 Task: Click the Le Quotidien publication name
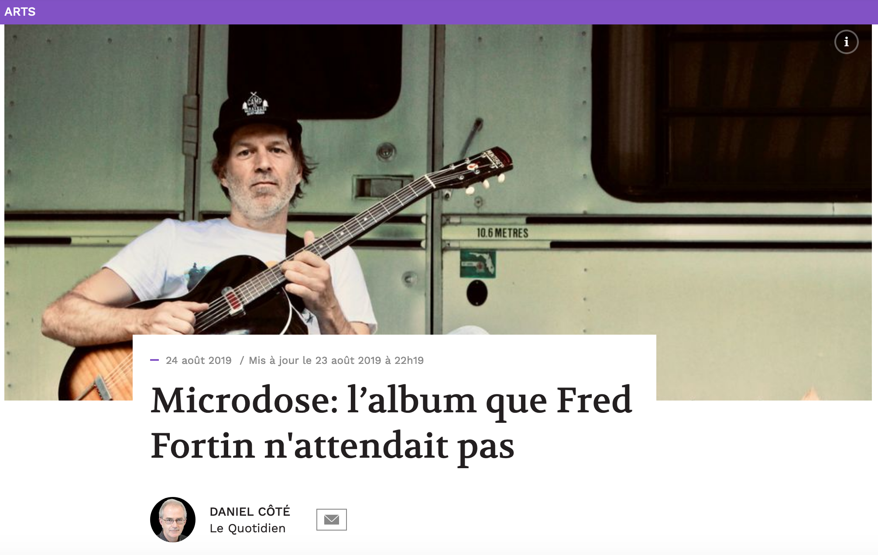tap(247, 528)
